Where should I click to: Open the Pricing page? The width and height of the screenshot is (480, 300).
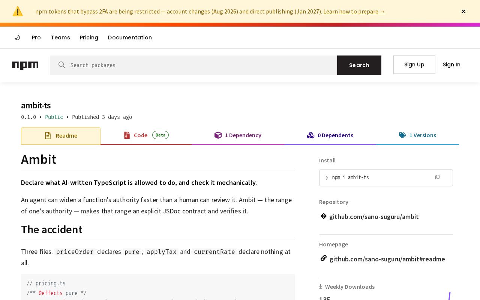click(x=89, y=37)
